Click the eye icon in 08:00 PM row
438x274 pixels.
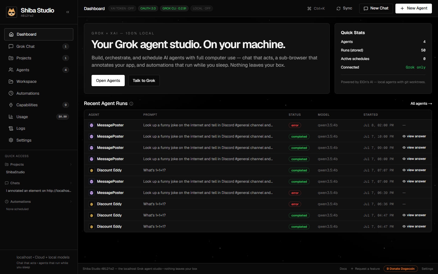pyautogui.click(x=404, y=159)
